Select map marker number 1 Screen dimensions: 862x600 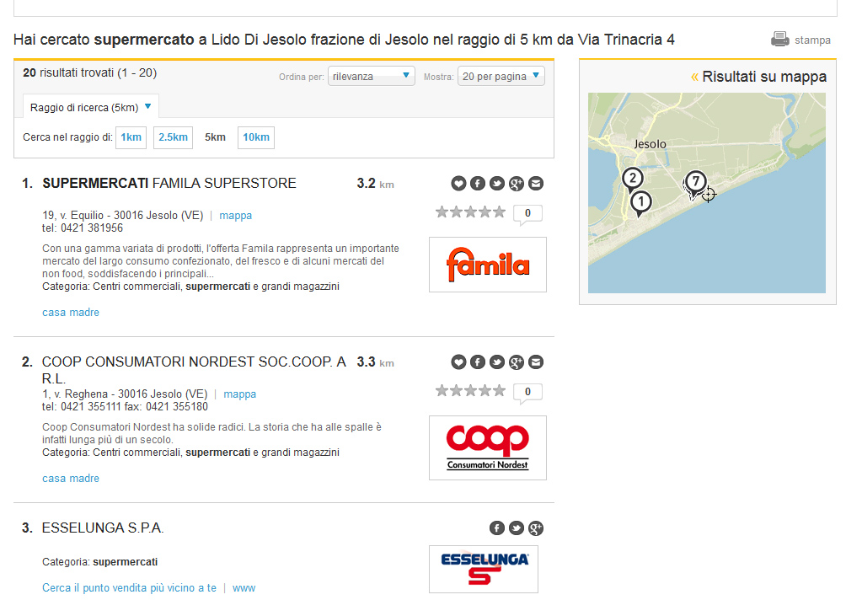[640, 203]
